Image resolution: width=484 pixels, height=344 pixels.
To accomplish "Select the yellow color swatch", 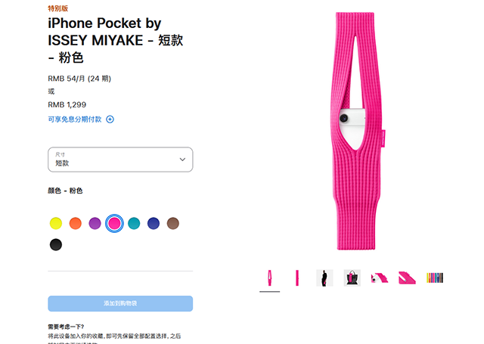I will click(56, 223).
